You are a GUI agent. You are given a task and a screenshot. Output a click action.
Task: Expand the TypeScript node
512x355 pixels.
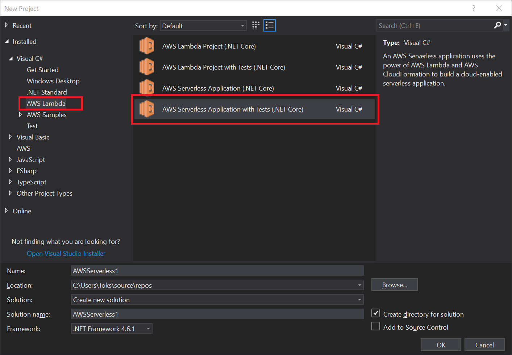click(10, 182)
